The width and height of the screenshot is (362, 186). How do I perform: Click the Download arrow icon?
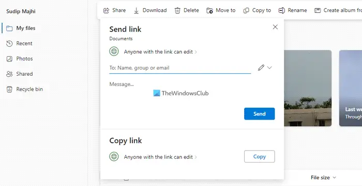pyautogui.click(x=136, y=10)
